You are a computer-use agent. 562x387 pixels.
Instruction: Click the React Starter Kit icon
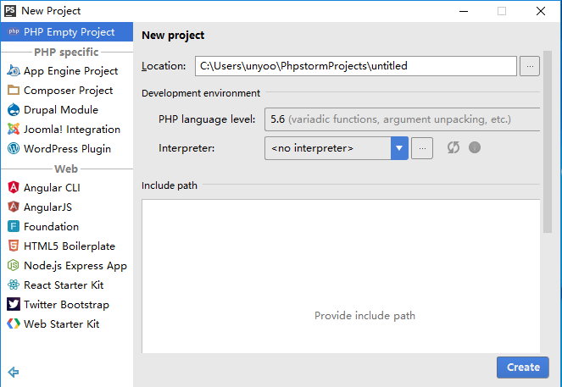point(14,285)
